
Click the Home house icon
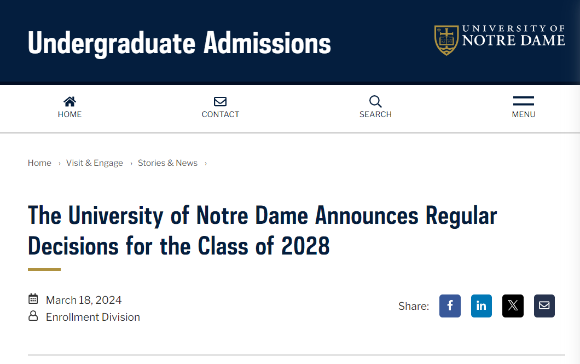pos(69,101)
